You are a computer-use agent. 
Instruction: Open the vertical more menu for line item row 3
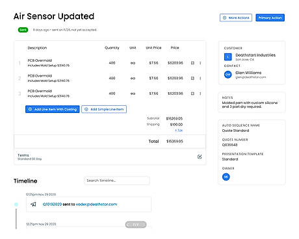coord(200,94)
